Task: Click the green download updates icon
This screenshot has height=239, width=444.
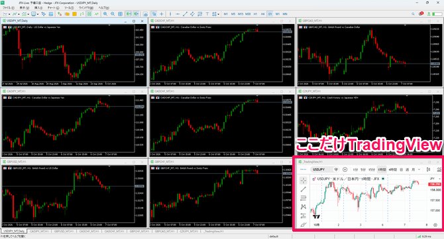Action: (429, 14)
